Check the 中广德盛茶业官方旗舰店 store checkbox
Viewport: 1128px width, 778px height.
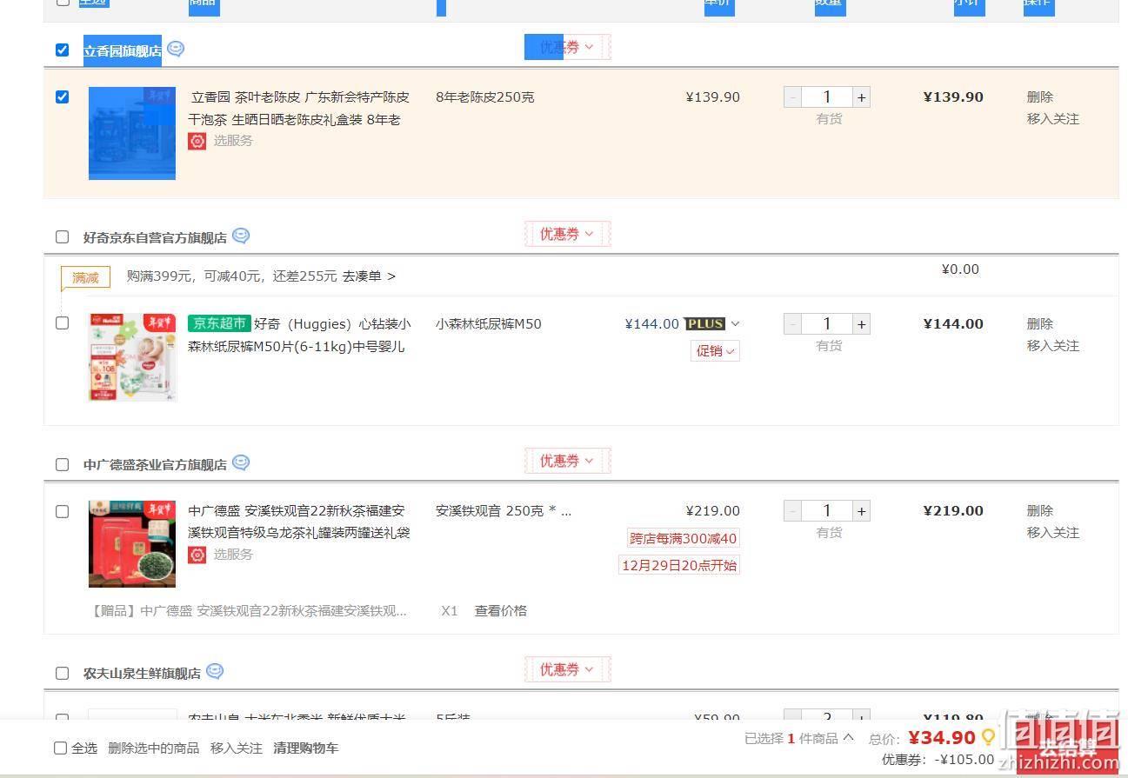click(x=62, y=464)
